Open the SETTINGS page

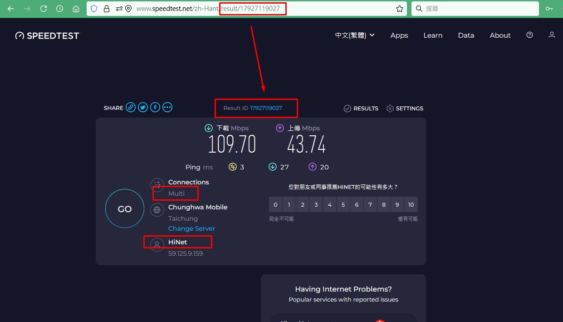tap(405, 109)
